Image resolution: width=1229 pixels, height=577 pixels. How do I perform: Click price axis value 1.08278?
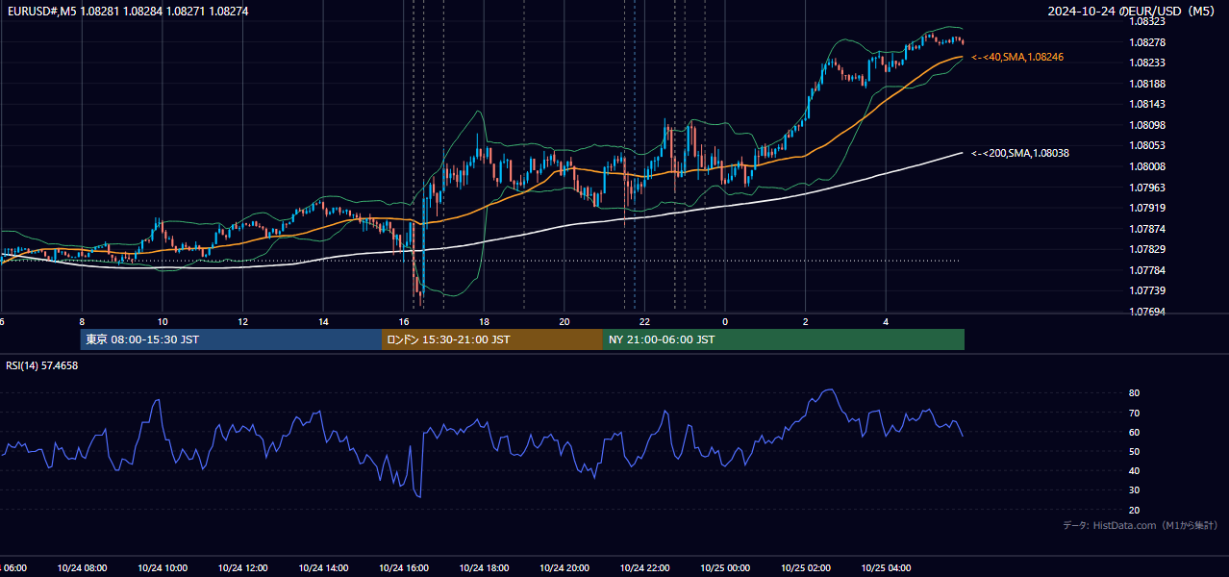pyautogui.click(x=1149, y=42)
